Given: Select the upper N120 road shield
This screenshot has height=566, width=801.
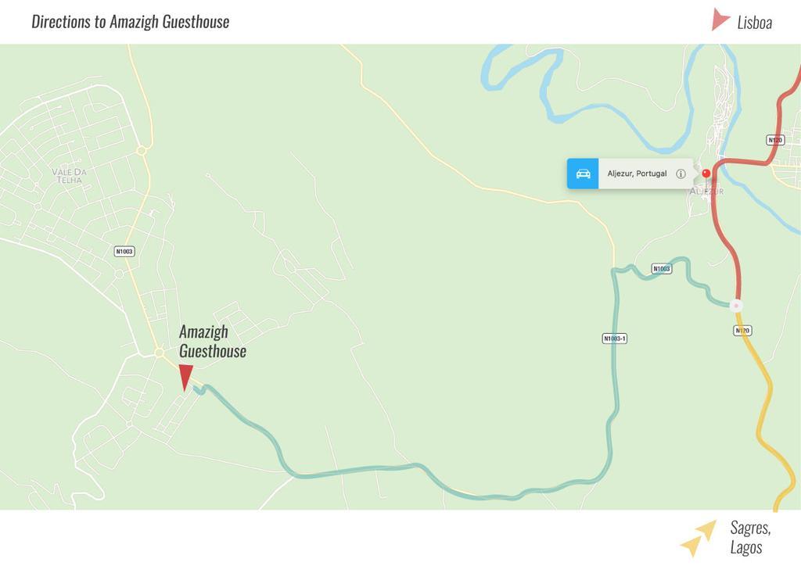Looking at the screenshot, I should tap(775, 140).
